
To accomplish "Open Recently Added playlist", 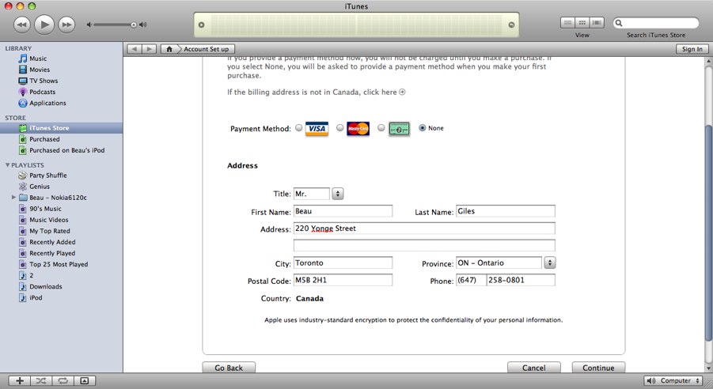I will click(x=52, y=242).
